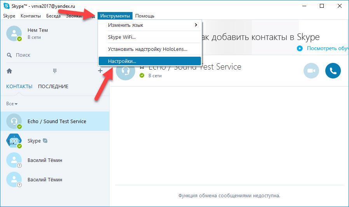Image resolution: width=349 pixels, height=207 pixels.
Task: Open the Звонки menu
Action: [74, 16]
